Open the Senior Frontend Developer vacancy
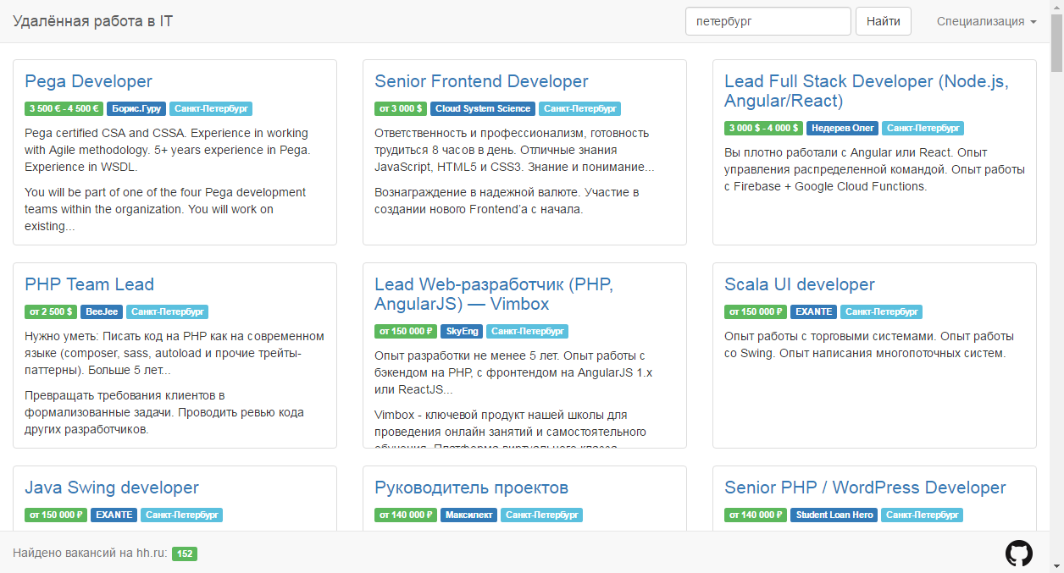Screen dimensions: 1064x573 tap(481, 81)
